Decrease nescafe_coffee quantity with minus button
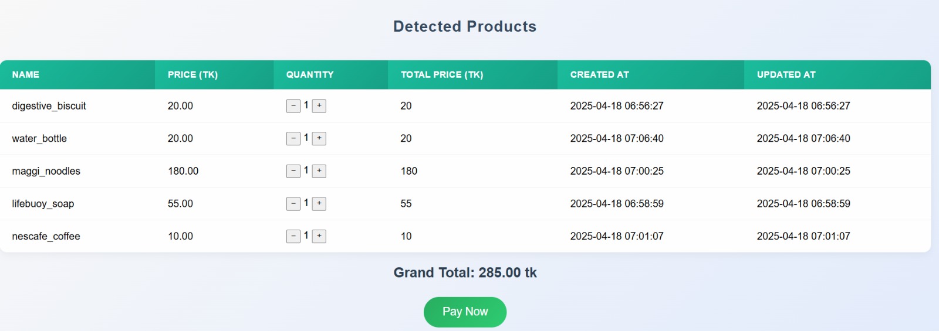The width and height of the screenshot is (939, 331). (293, 237)
